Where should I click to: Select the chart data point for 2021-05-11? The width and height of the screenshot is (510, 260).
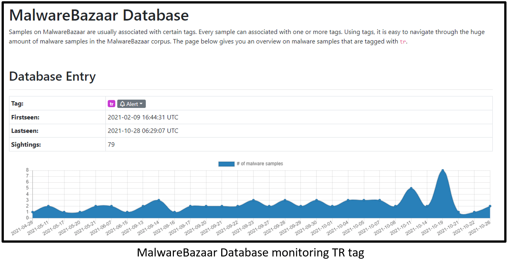(48, 206)
